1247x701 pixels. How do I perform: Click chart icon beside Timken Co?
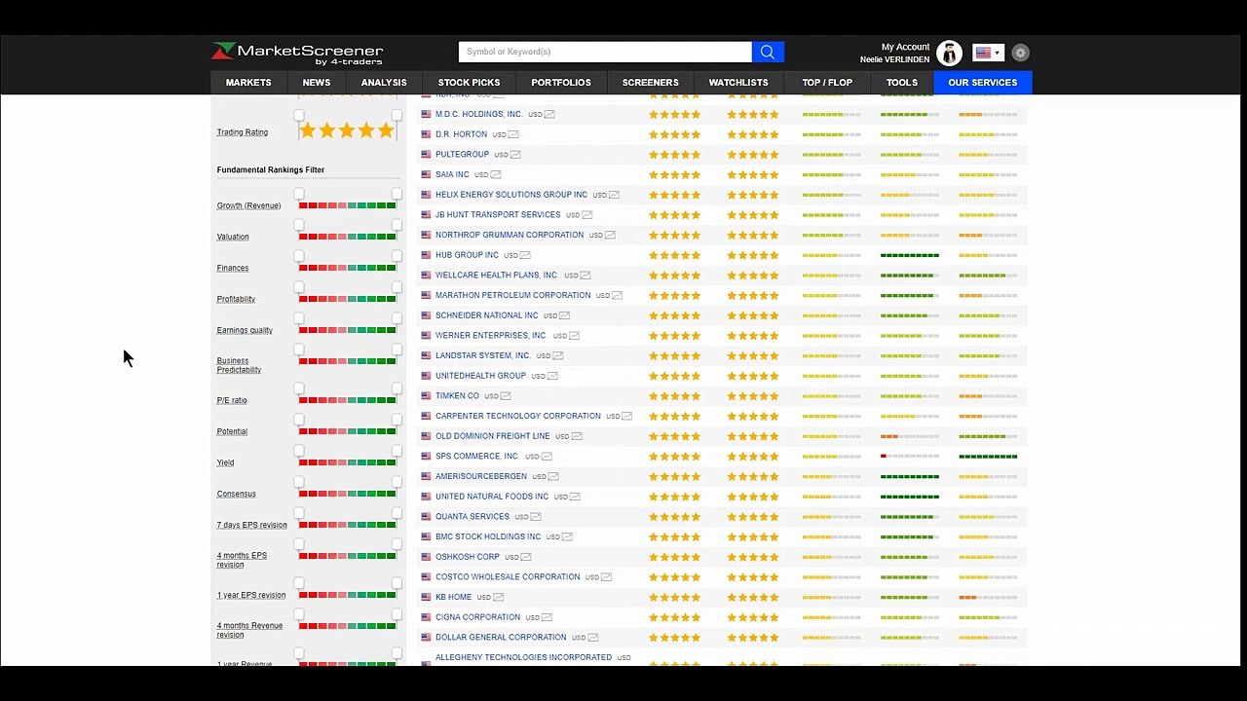pyautogui.click(x=506, y=396)
